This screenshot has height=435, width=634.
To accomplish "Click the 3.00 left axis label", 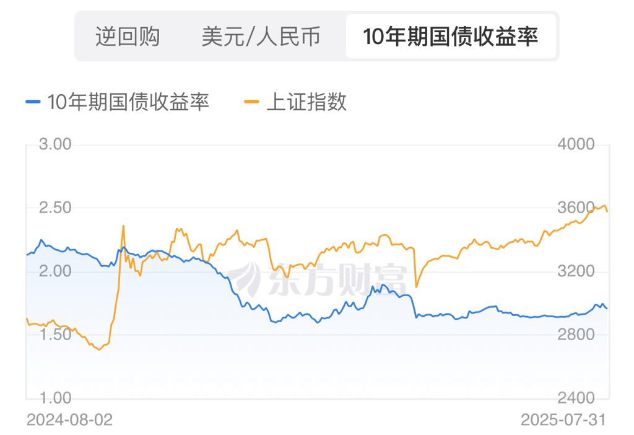I will (55, 144).
